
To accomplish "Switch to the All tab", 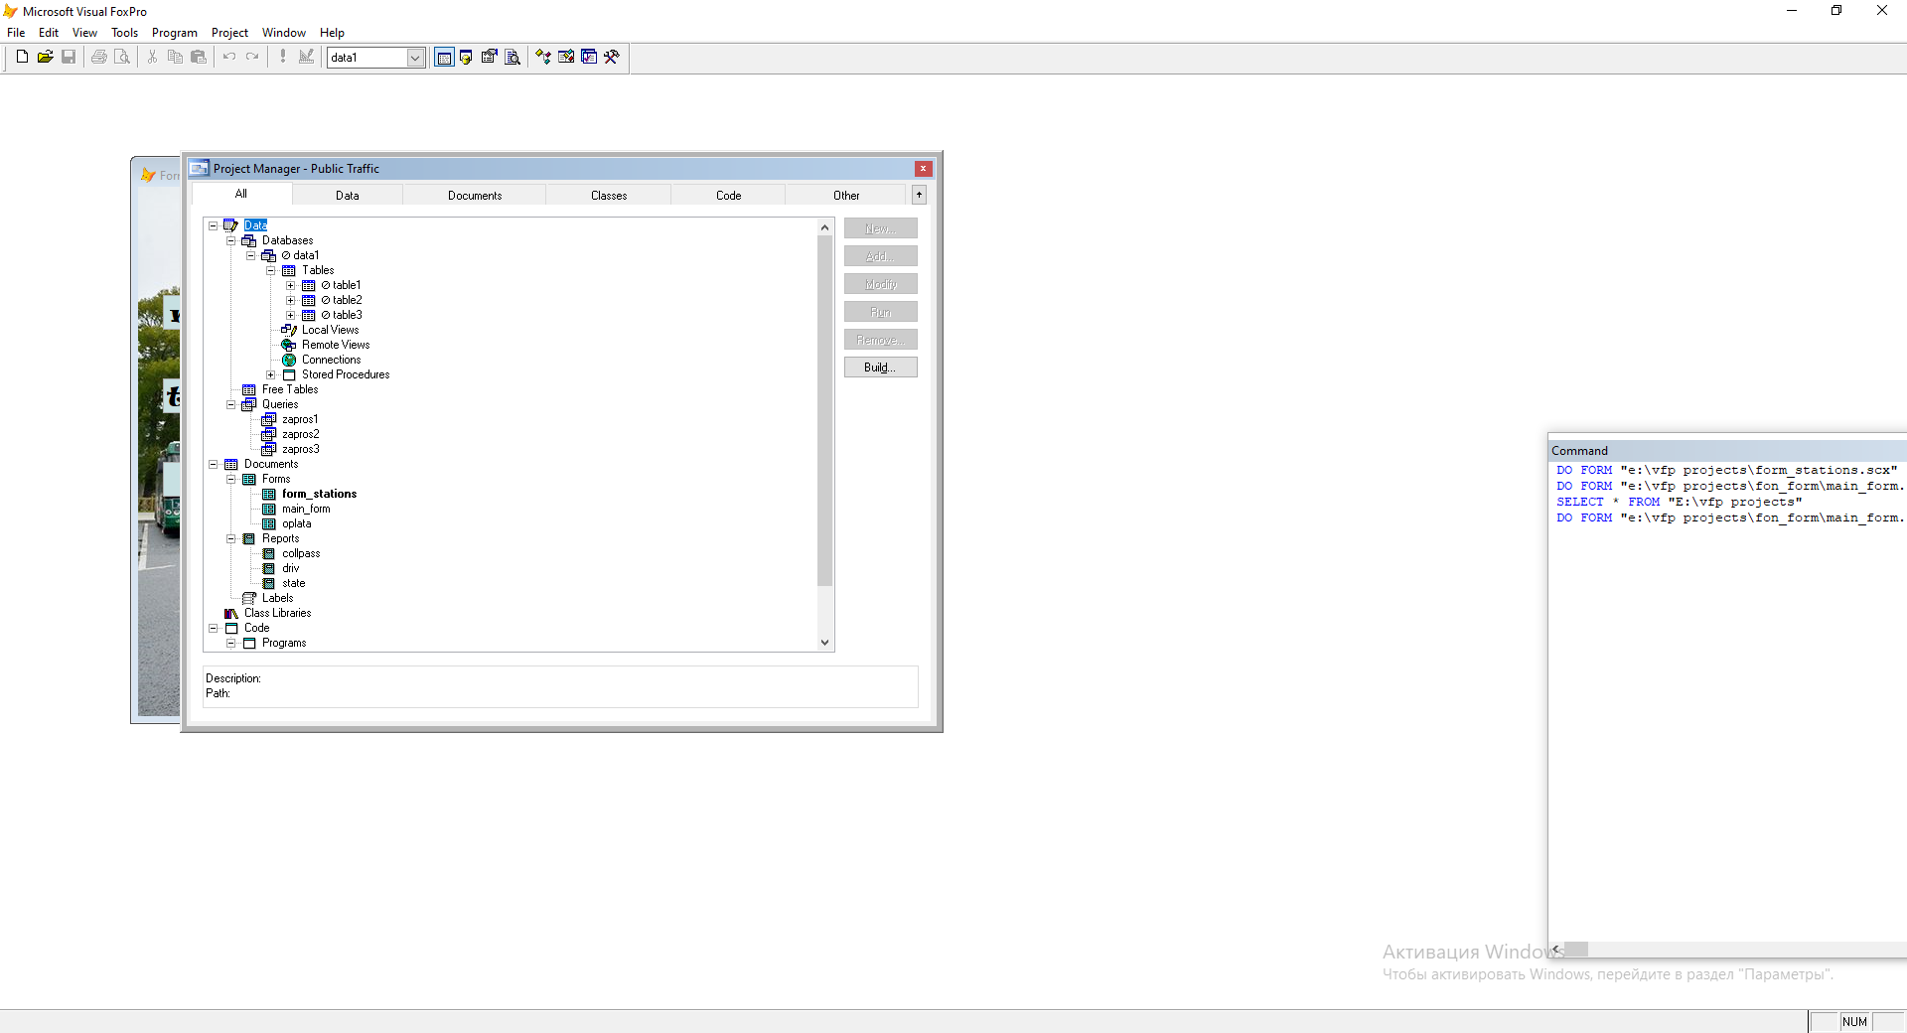I will 241,194.
